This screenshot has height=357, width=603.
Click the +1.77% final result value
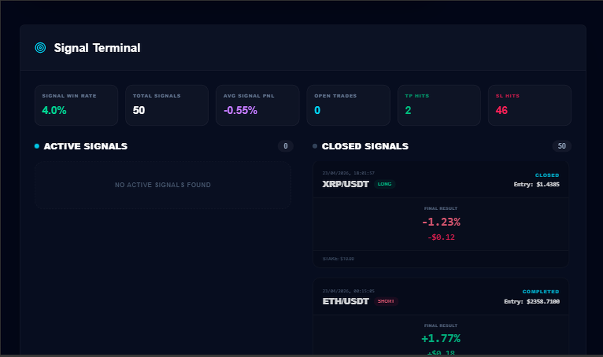tap(441, 338)
